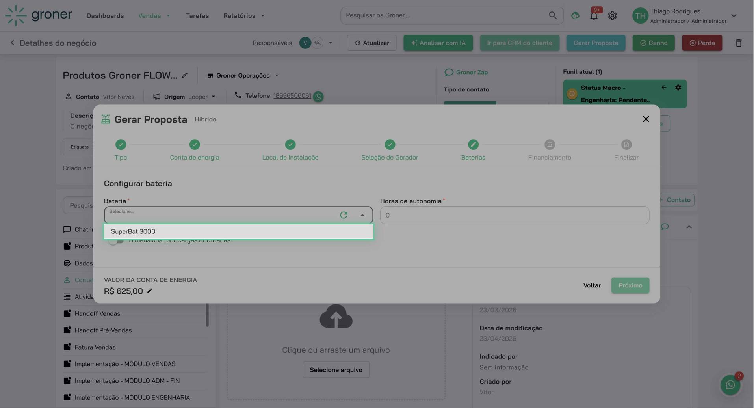
Task: Close the Gerar Proposta dialog
Action: click(x=645, y=119)
